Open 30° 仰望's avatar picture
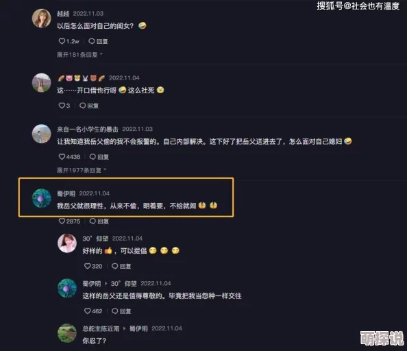 coord(67,243)
